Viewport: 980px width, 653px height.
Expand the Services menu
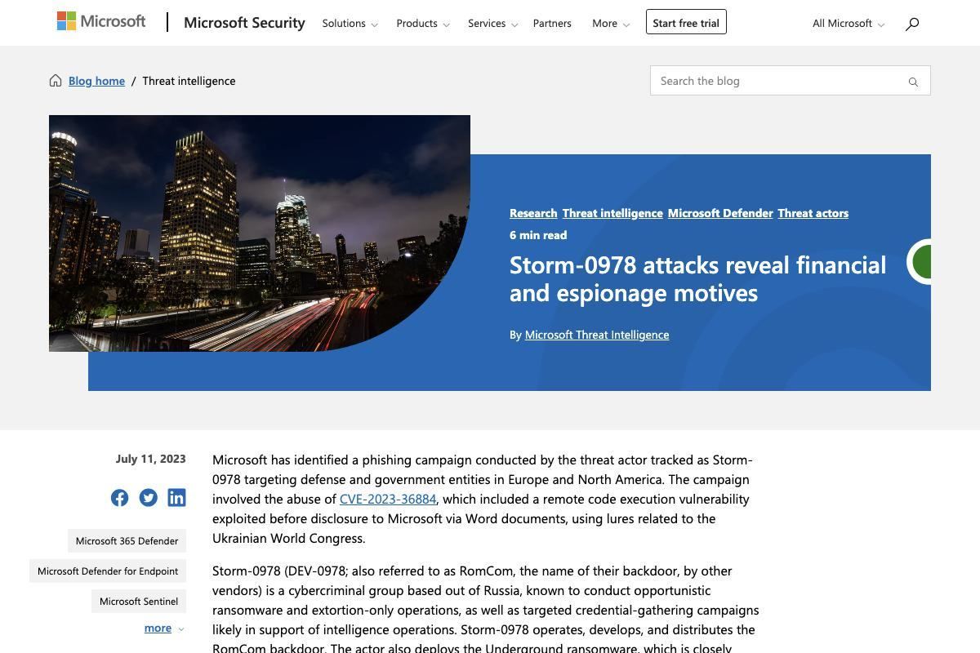[492, 23]
